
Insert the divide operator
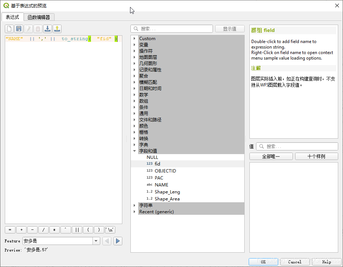43,230
